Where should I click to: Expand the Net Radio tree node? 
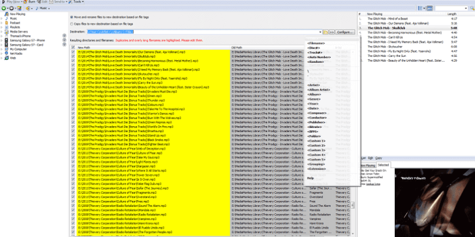point(2,53)
